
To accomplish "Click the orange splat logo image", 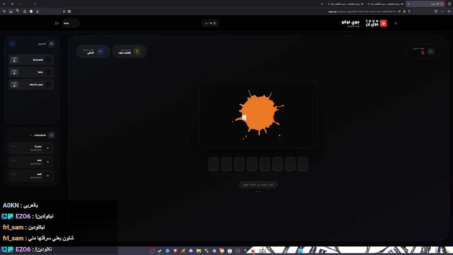I will coord(258,114).
